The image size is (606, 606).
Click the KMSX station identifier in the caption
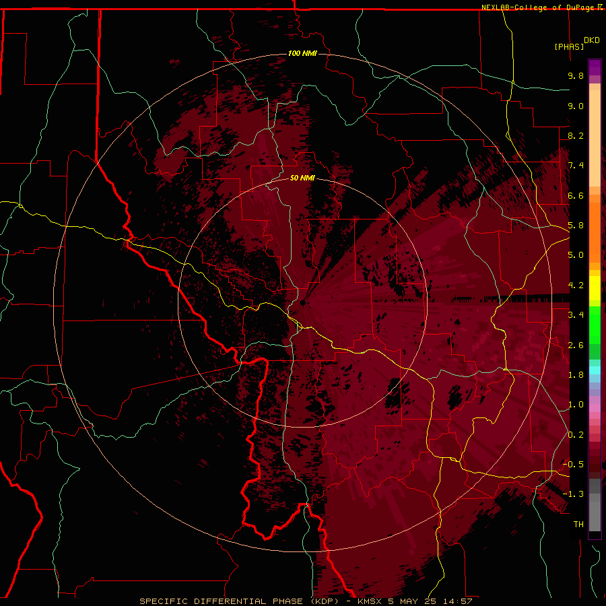(x=370, y=601)
